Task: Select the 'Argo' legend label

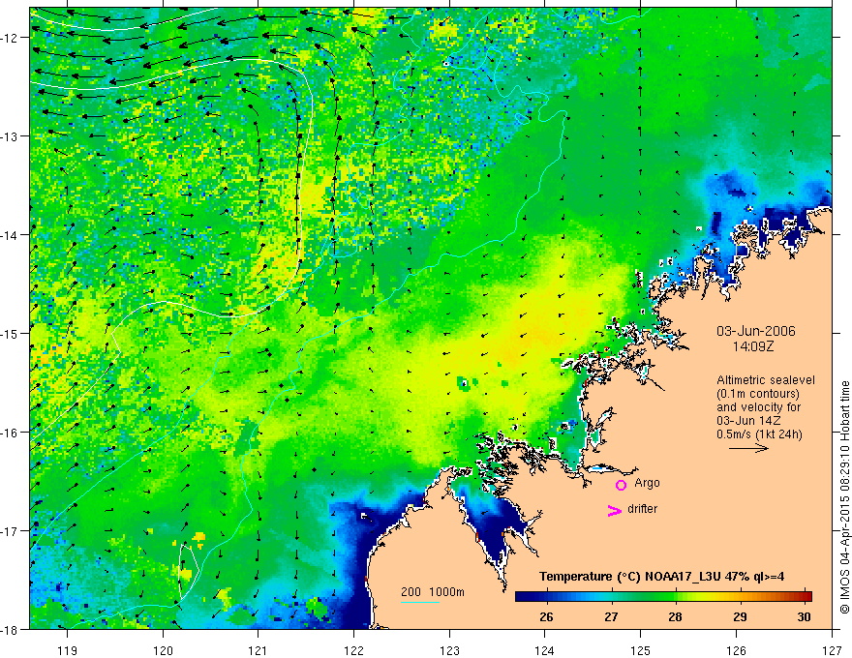Action: click(x=647, y=483)
